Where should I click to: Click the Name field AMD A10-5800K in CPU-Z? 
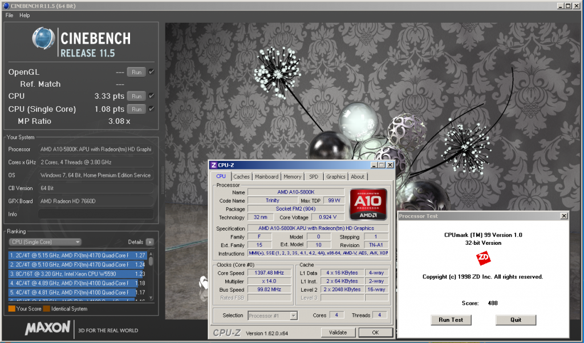(296, 192)
